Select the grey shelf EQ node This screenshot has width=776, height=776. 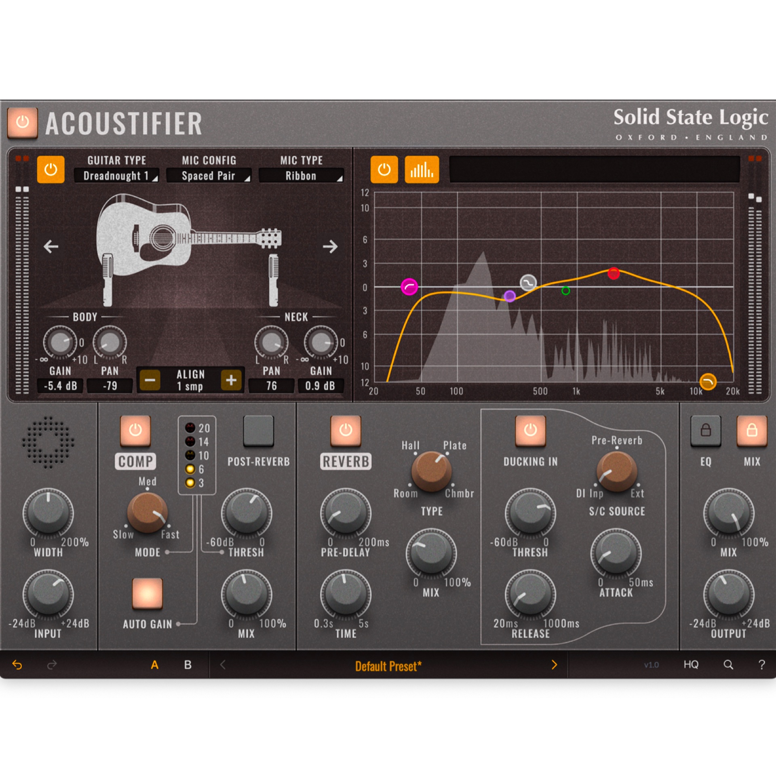coord(528,283)
